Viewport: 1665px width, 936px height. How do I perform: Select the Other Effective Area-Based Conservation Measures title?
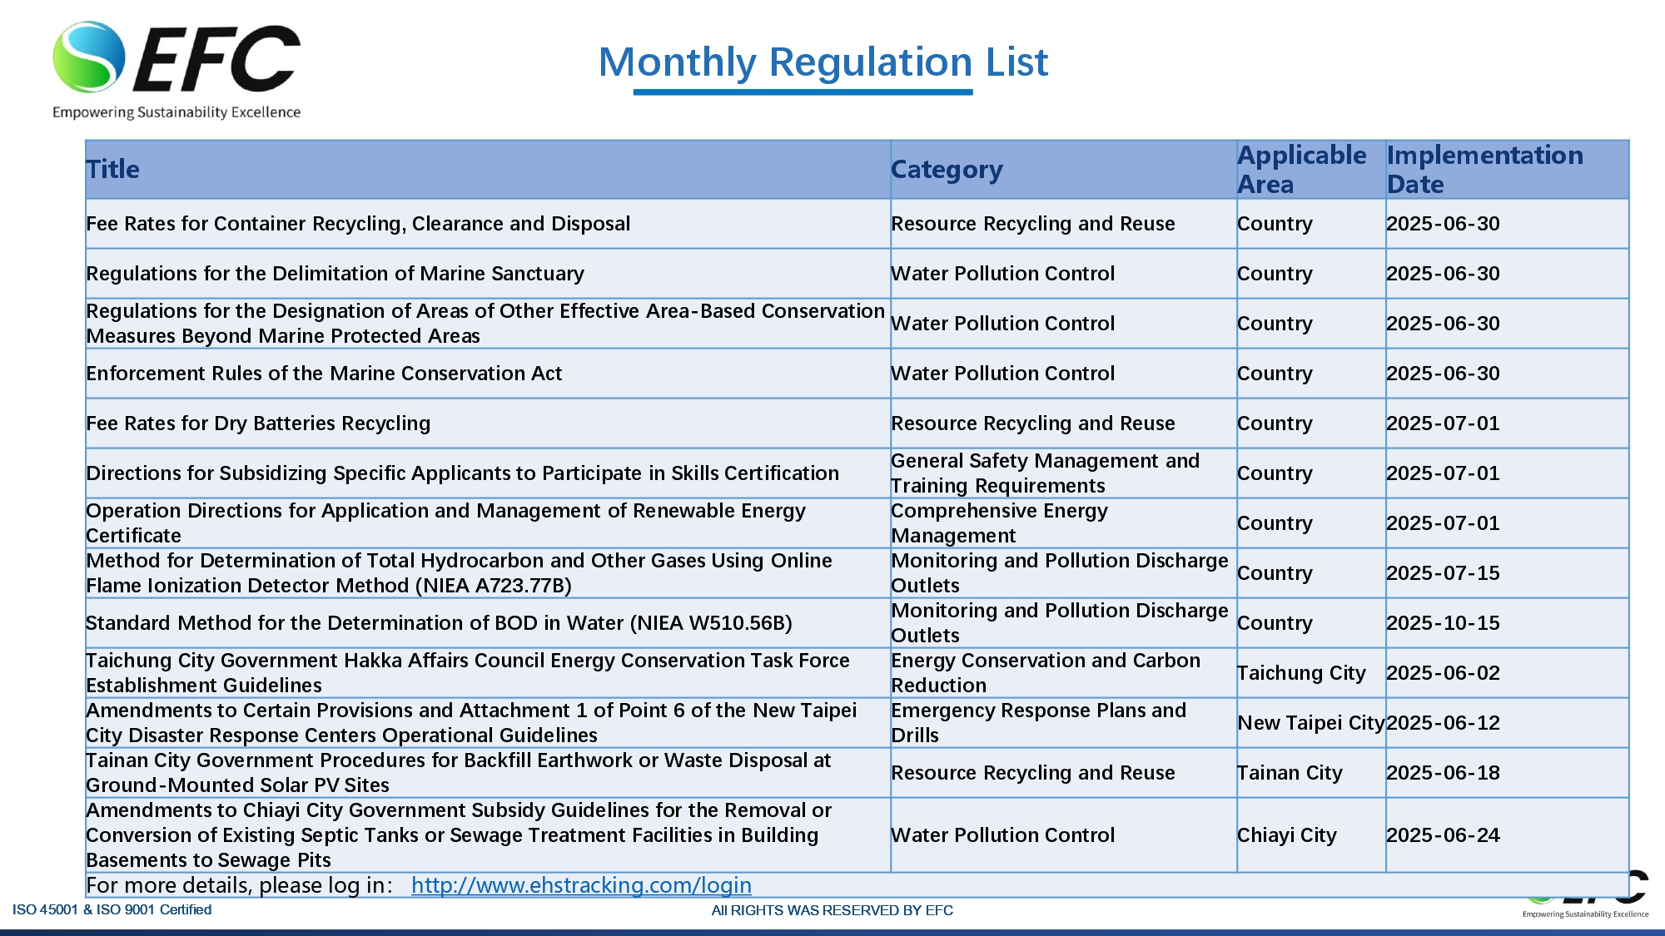pos(485,324)
